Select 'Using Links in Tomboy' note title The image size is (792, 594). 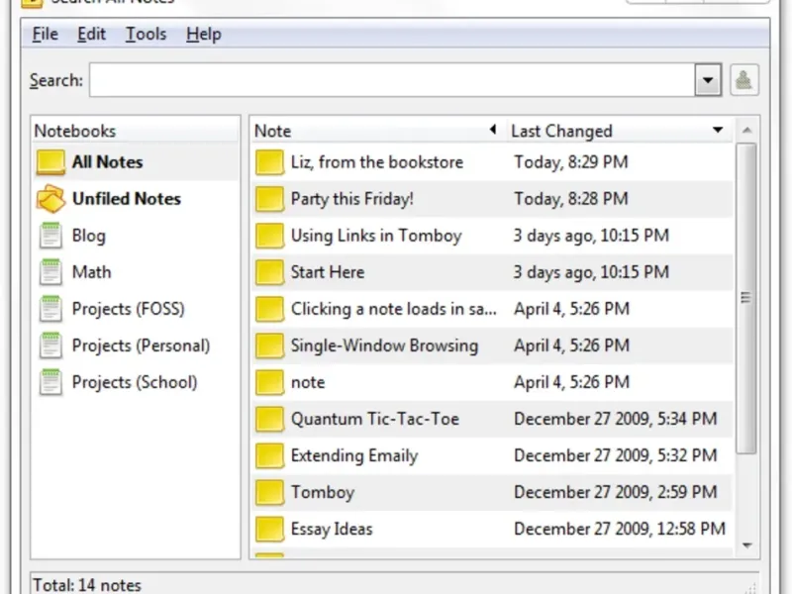[376, 236]
